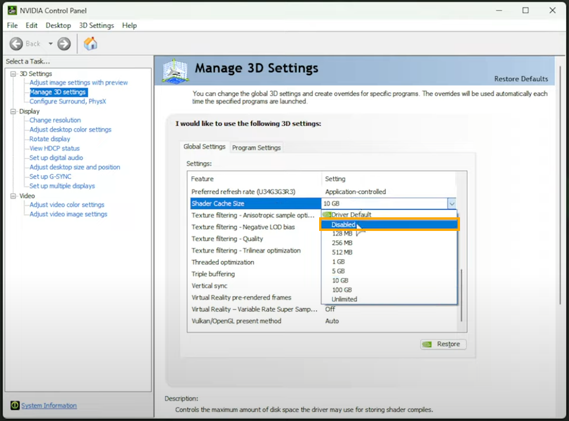Image resolution: width=569 pixels, height=421 pixels.
Task: Select the Triple buffering row
Action: pos(256,274)
